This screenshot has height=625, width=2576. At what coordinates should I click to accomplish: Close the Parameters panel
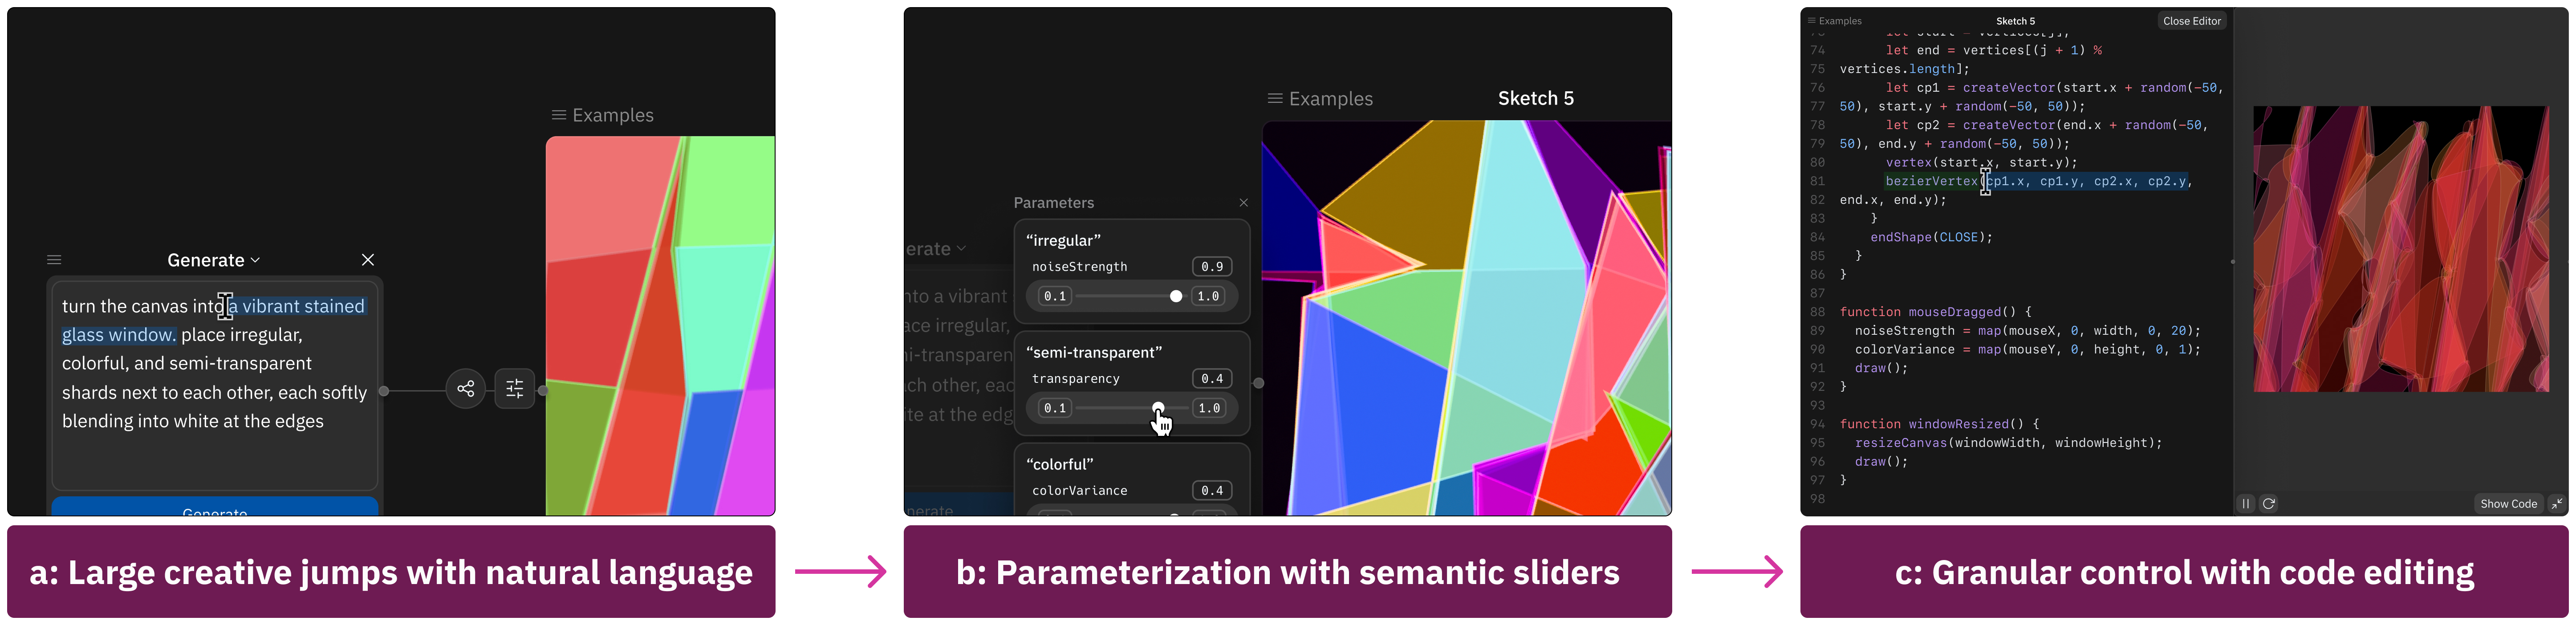[x=1243, y=203]
